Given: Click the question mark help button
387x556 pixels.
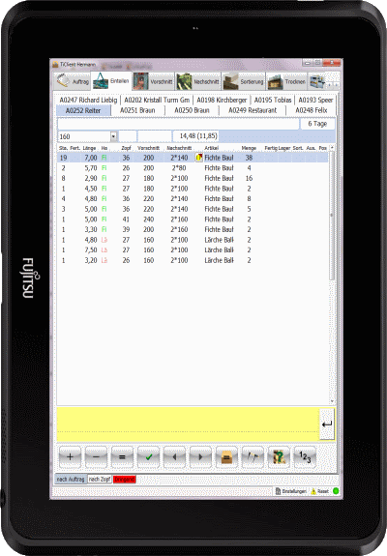Looking at the screenshot, I should (279, 457).
